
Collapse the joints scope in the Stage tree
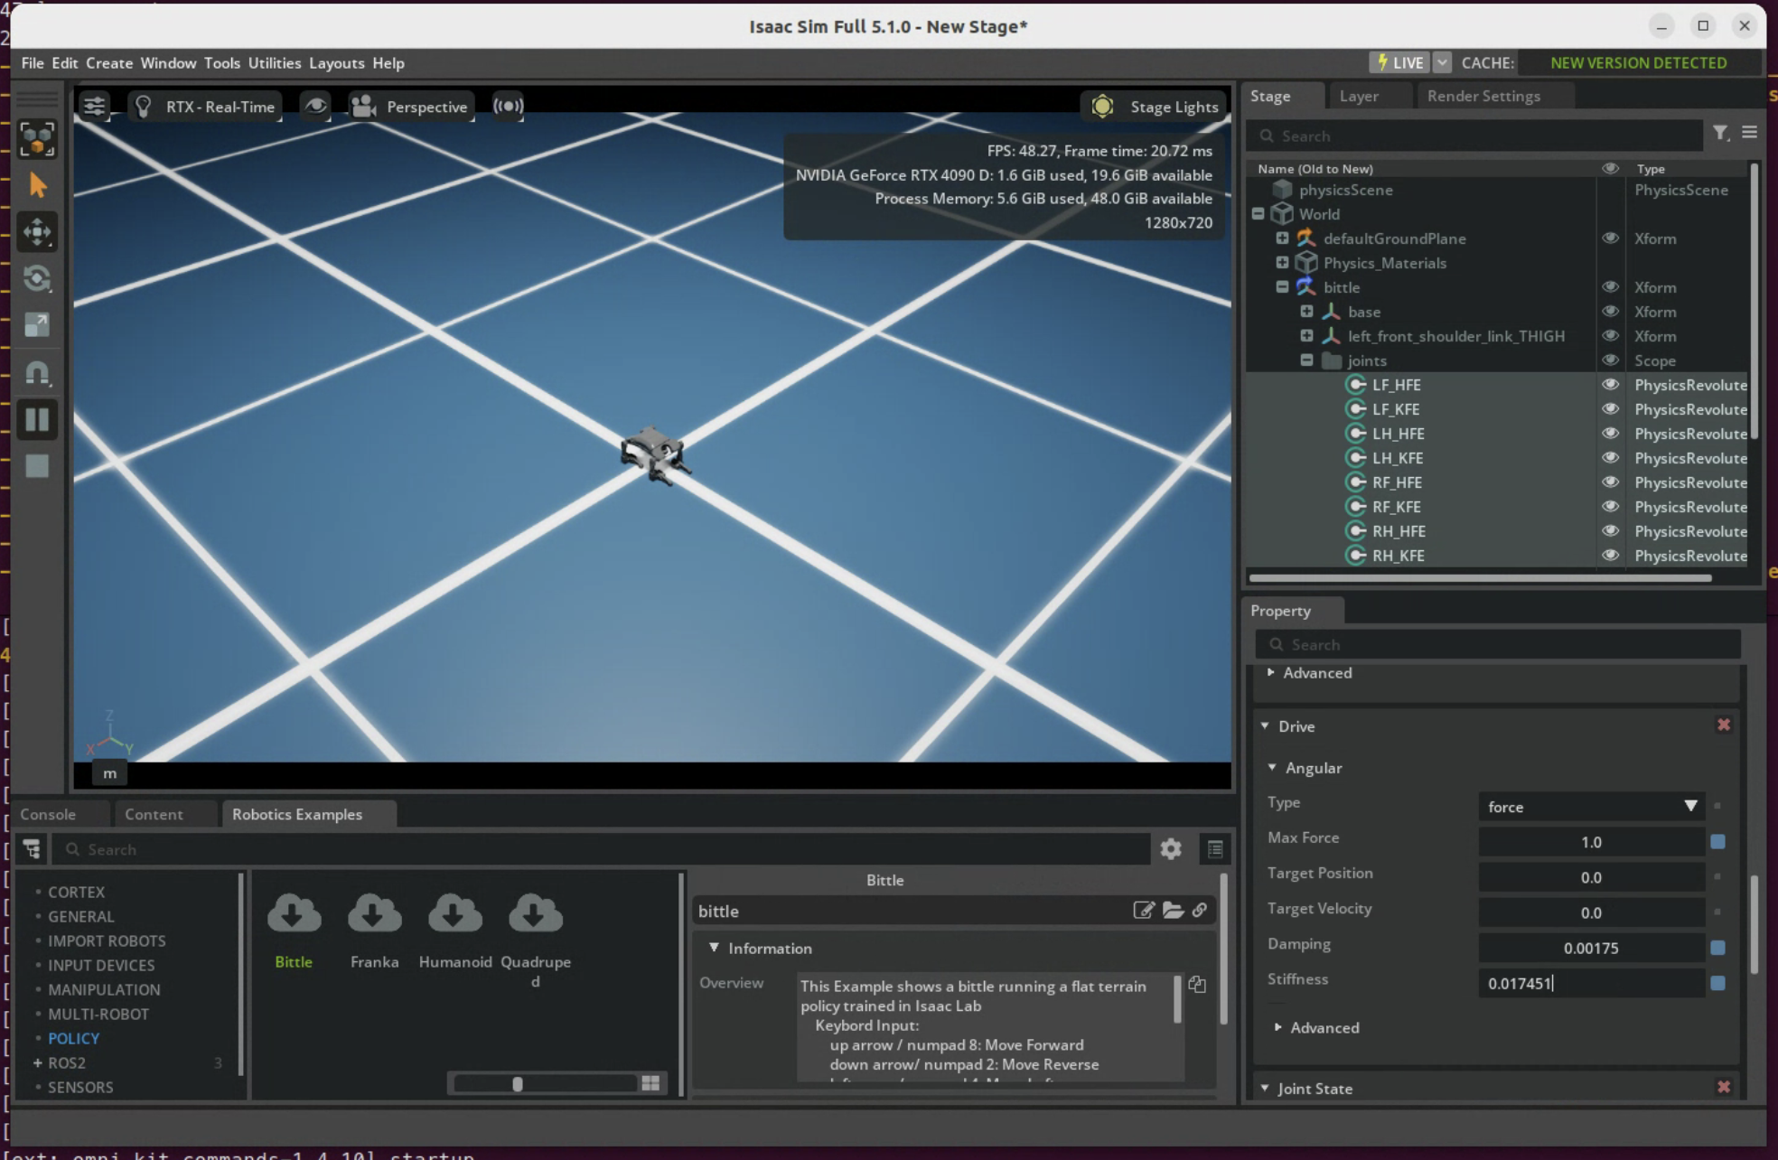point(1306,360)
